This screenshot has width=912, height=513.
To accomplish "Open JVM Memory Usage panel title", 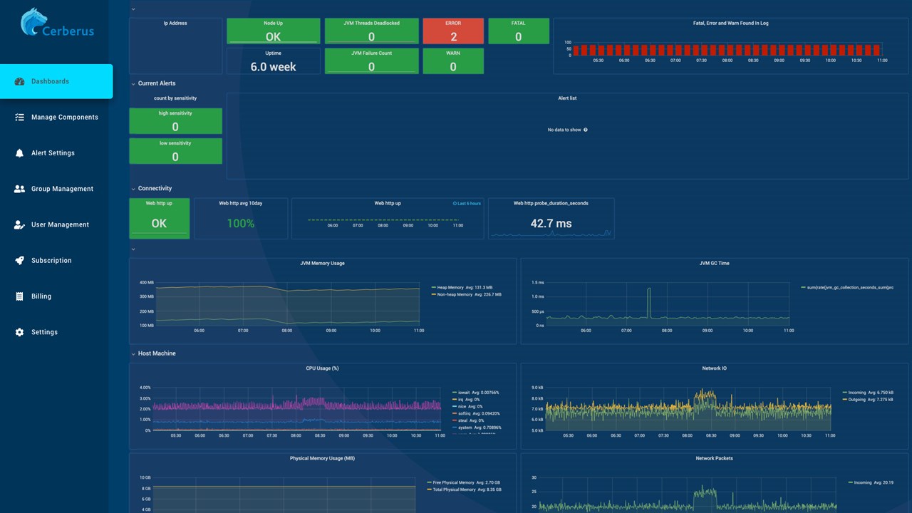I will coord(322,264).
